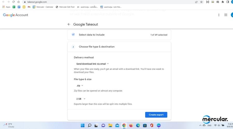The image size is (233, 129).
Task: Go back using the browser back arrow
Action: pyautogui.click(x=3, y=2)
